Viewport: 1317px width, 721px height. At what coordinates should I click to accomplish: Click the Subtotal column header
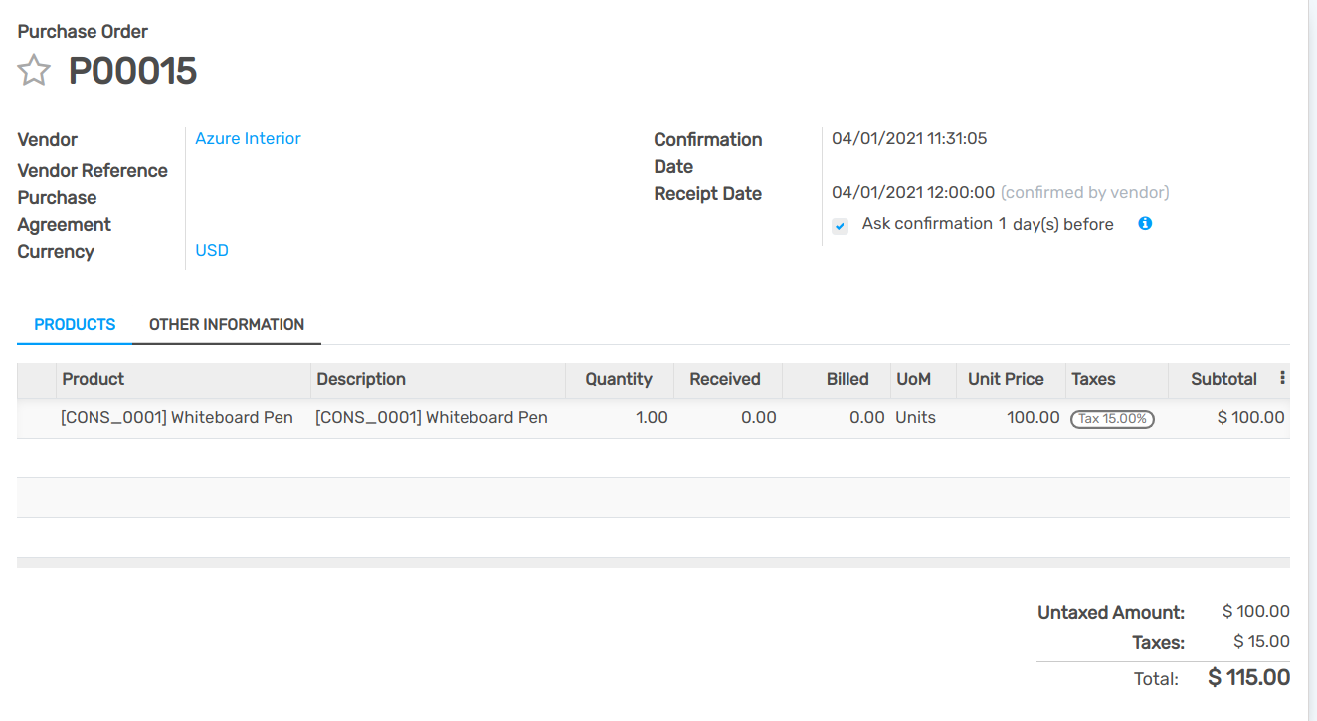click(1223, 379)
